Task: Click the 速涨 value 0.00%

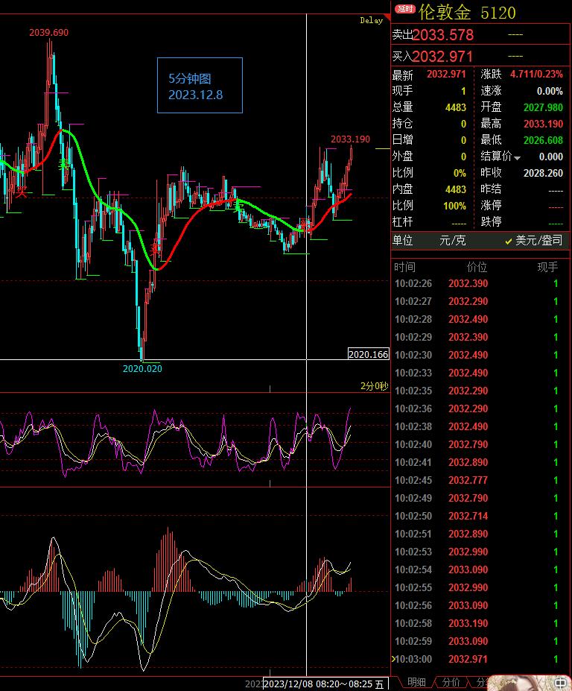Action: coord(550,91)
